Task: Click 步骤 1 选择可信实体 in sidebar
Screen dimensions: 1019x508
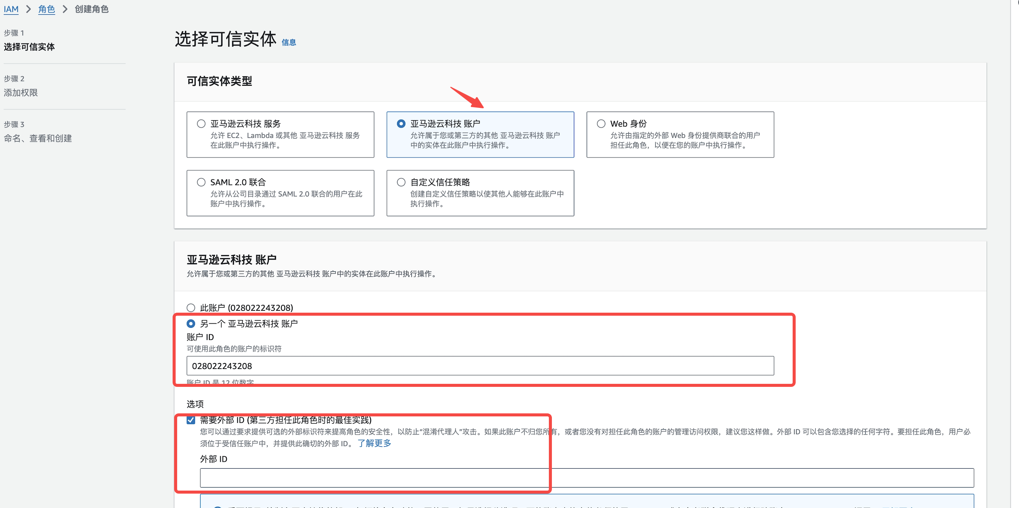Action: [29, 47]
